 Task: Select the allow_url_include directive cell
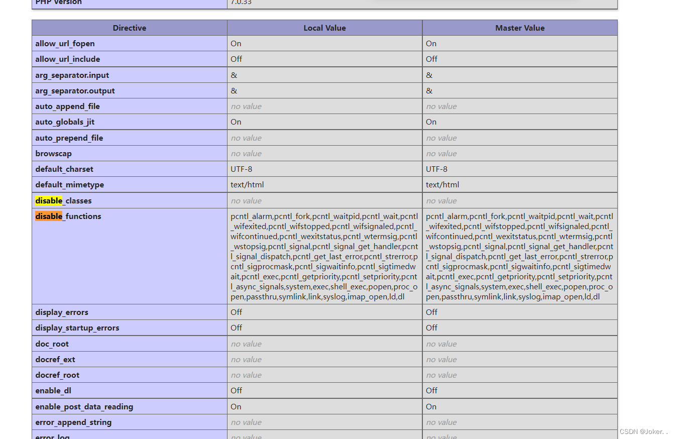click(x=68, y=59)
